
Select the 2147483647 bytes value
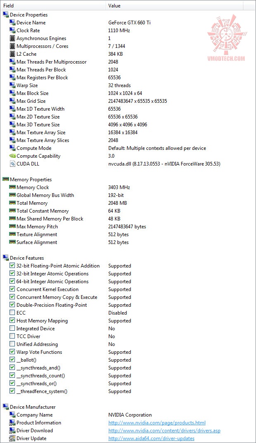127,227
